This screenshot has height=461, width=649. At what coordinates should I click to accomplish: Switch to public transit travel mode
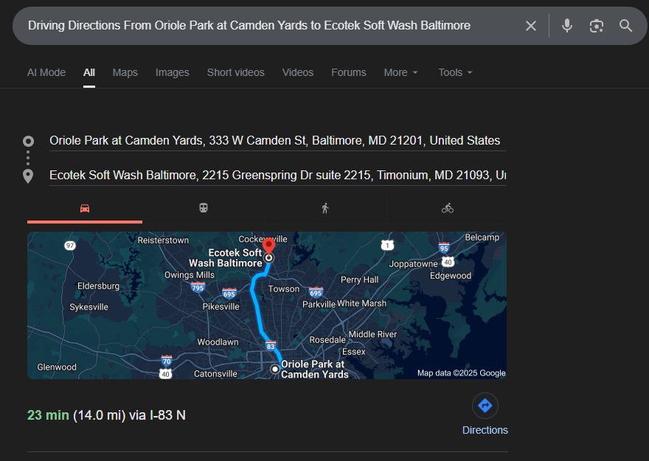point(204,209)
